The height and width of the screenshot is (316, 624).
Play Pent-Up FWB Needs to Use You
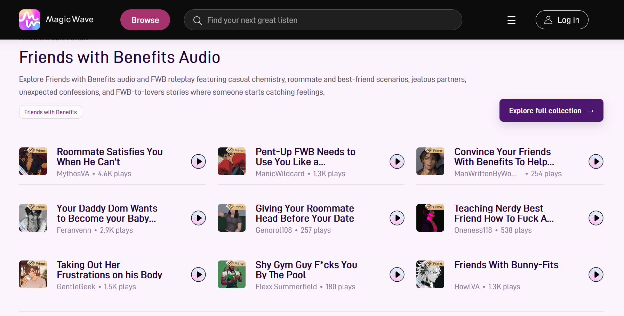click(x=397, y=161)
